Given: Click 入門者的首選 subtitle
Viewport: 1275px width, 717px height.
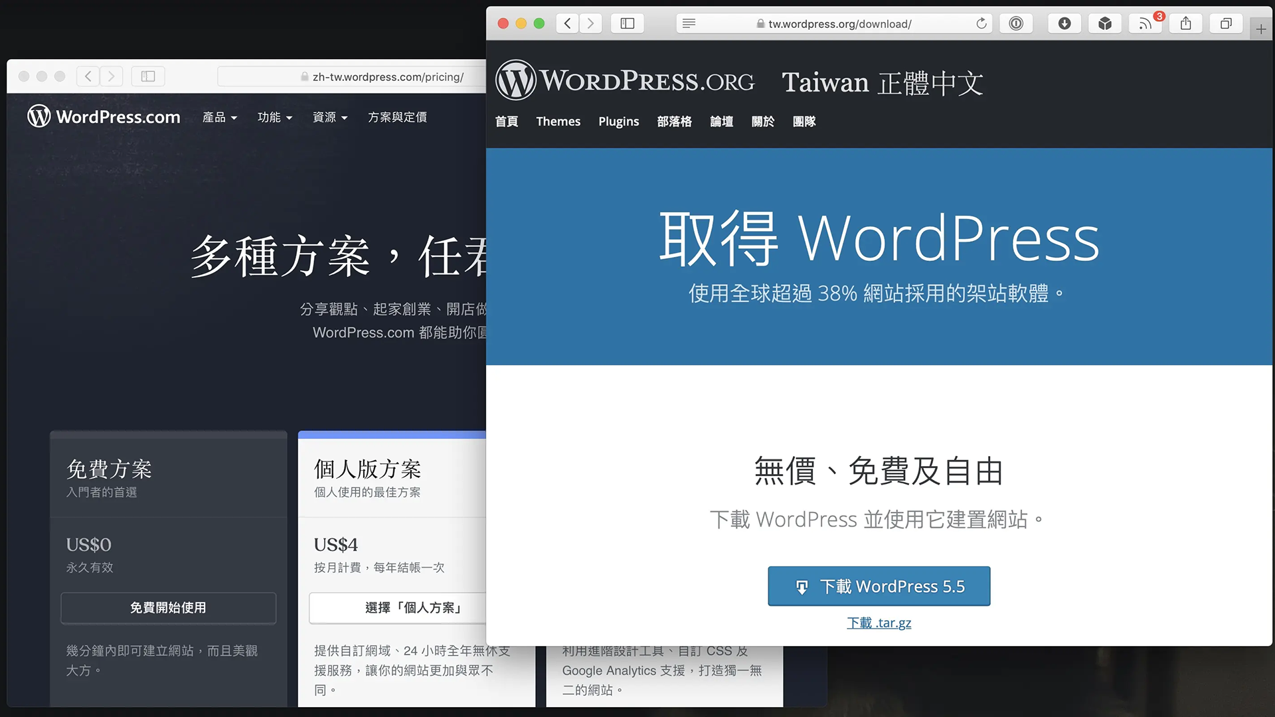Looking at the screenshot, I should [102, 492].
